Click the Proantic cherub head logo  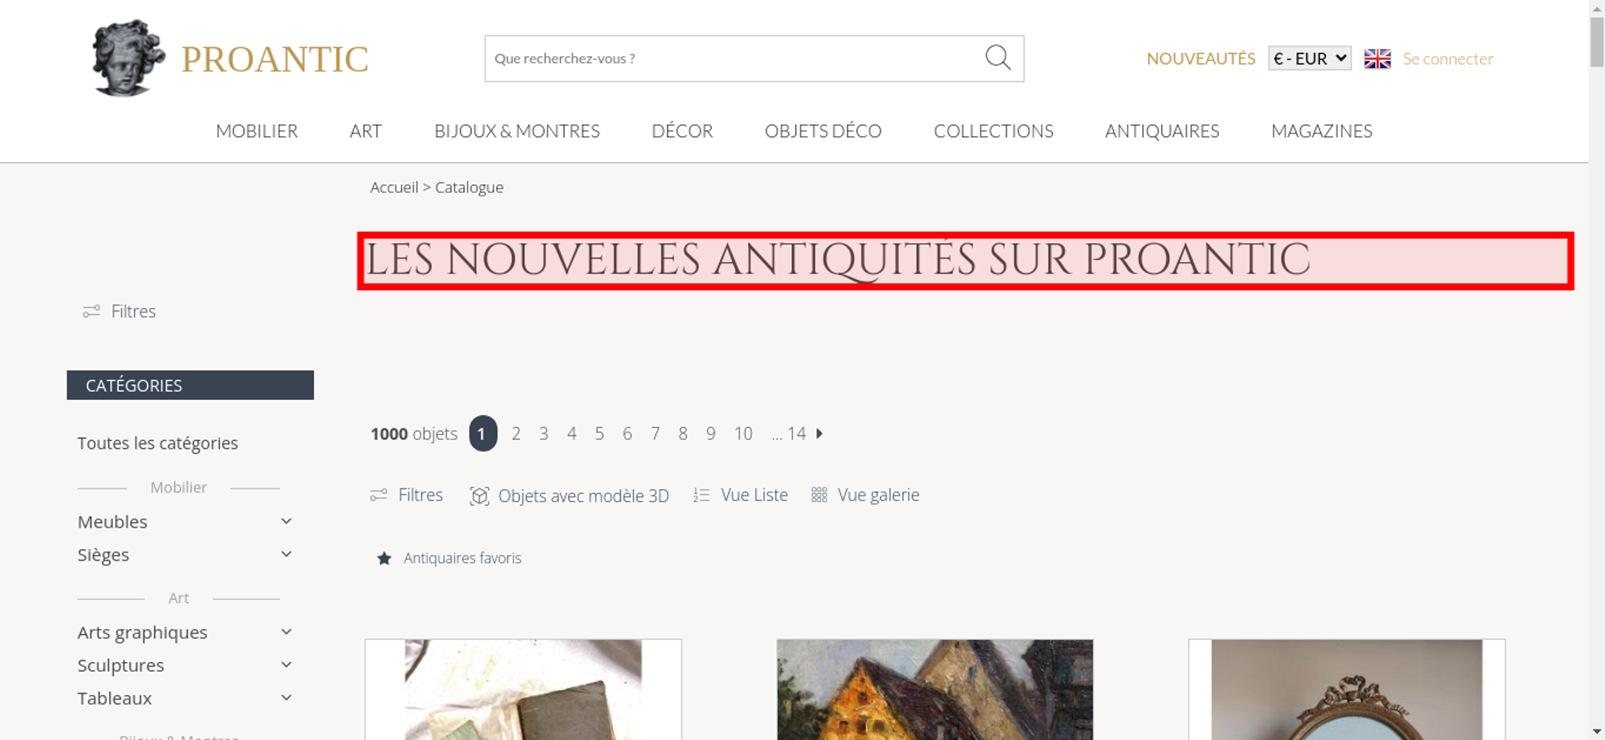[x=128, y=58]
